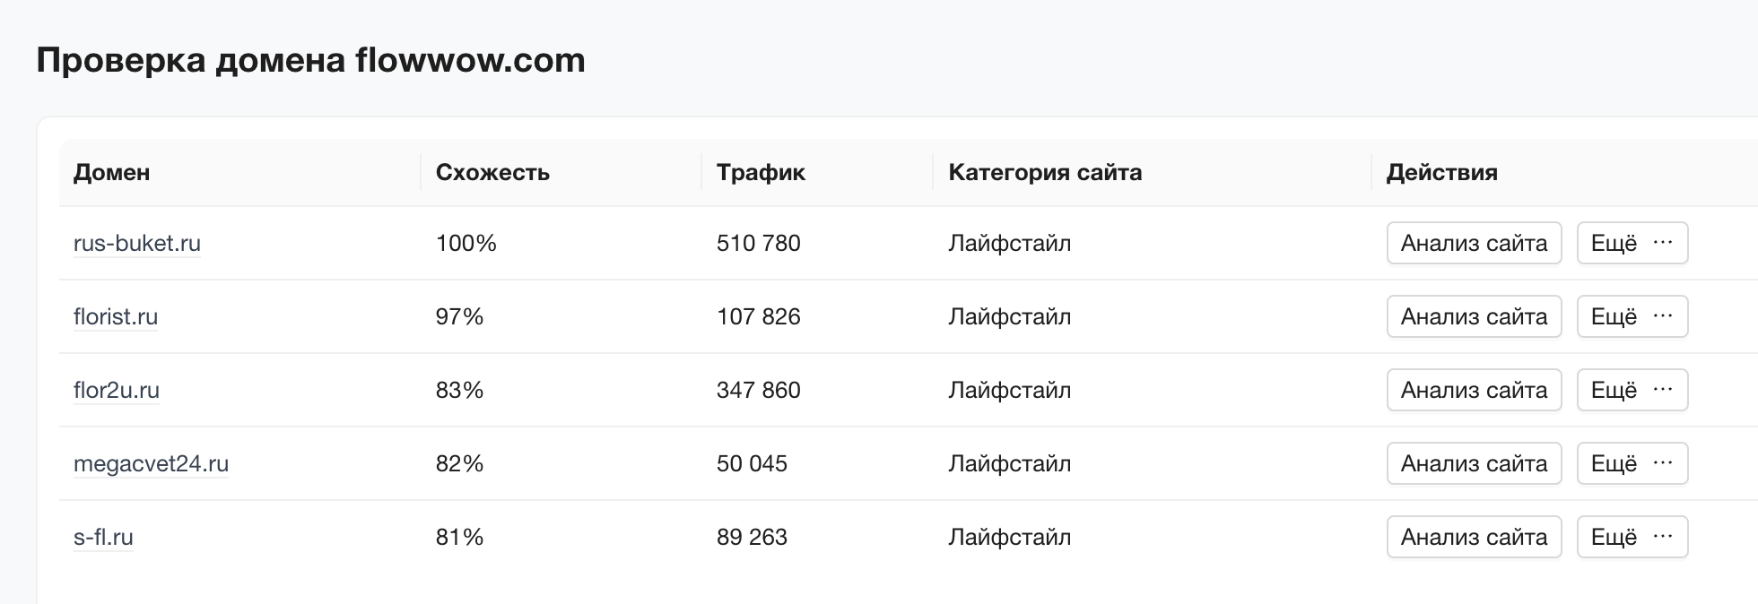Click Анализ сайта for florist.ru
1758x604 pixels.
click(x=1475, y=316)
